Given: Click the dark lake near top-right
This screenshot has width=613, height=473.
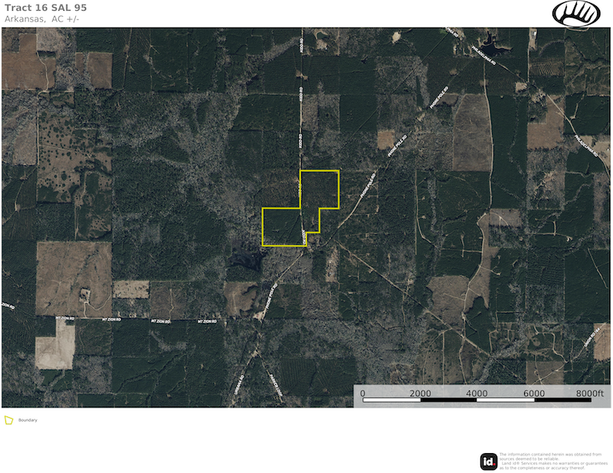Looking at the screenshot, I should (490, 41).
